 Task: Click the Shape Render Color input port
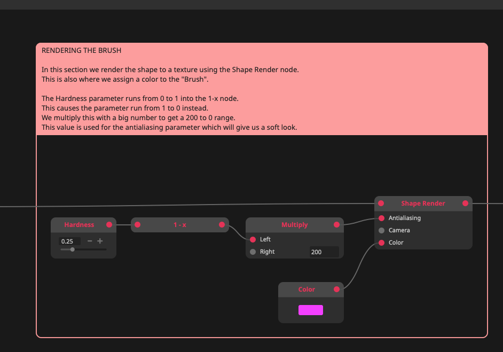(382, 243)
